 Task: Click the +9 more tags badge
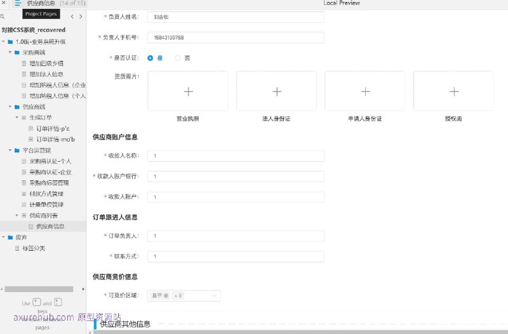178,295
